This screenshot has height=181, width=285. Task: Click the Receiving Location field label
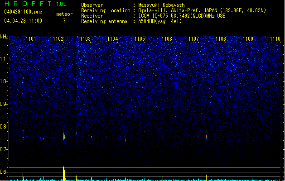[x=106, y=10]
